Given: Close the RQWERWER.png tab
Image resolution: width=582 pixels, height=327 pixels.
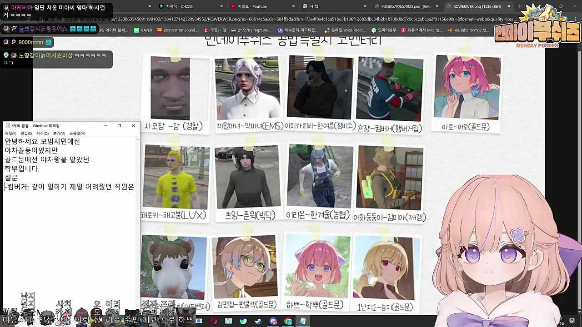Looking at the screenshot, I should (x=508, y=6).
